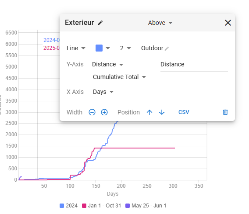
Task: Toggle the May 25 - Jun 1 legend entry
Action: click(x=146, y=206)
